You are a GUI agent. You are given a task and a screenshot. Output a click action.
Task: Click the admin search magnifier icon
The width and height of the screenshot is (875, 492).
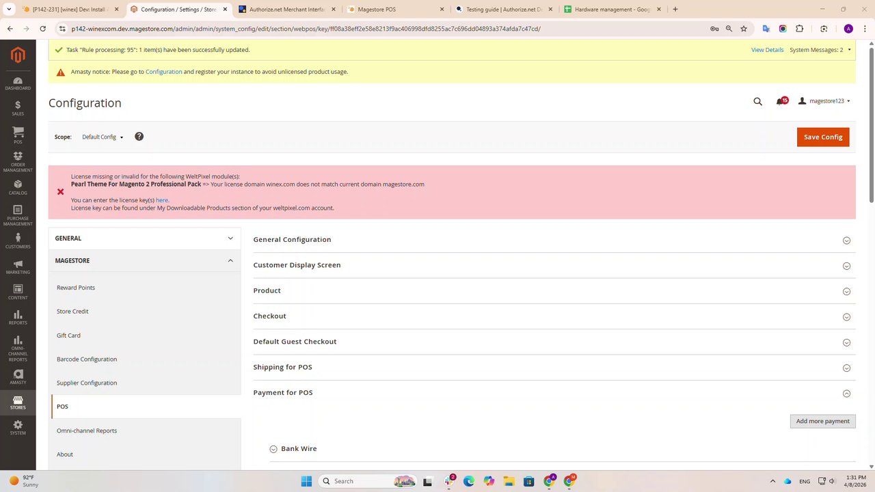coord(757,101)
